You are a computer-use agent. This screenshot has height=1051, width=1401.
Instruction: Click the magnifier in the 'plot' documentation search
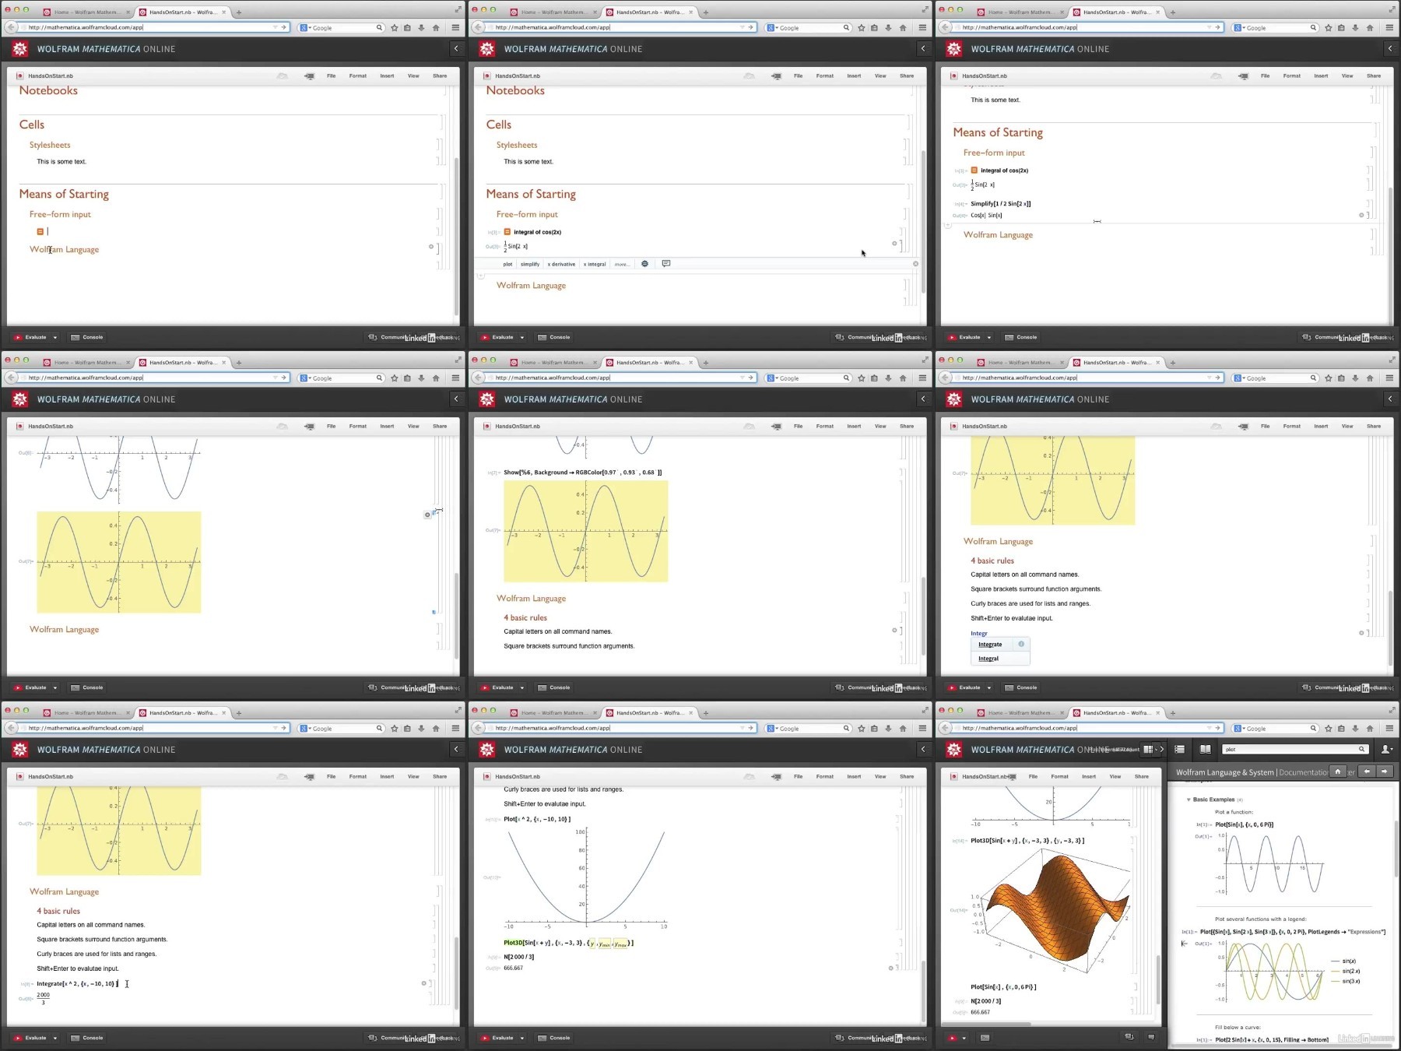[x=1361, y=750]
